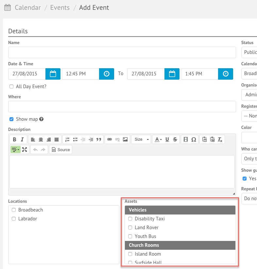Screen dimensions: 257x269
Task: Maximize the description editor
Action: pos(25,150)
